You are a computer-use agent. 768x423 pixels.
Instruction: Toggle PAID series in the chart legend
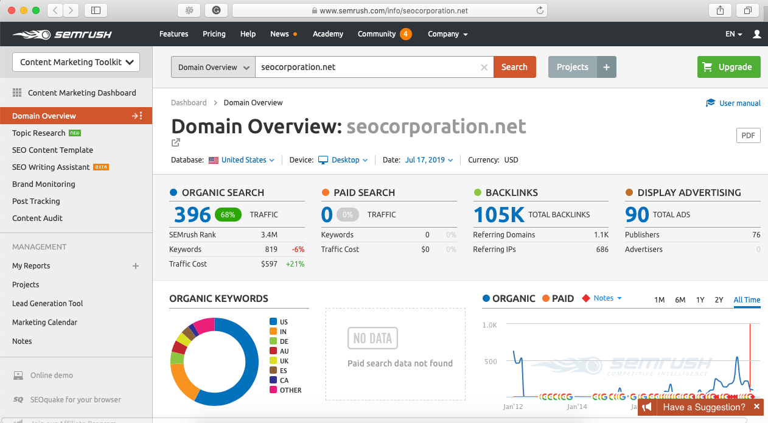[x=558, y=299]
